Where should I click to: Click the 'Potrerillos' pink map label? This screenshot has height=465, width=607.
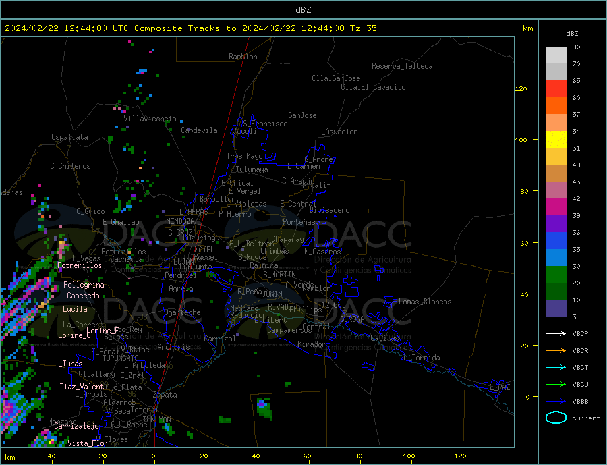(80, 265)
